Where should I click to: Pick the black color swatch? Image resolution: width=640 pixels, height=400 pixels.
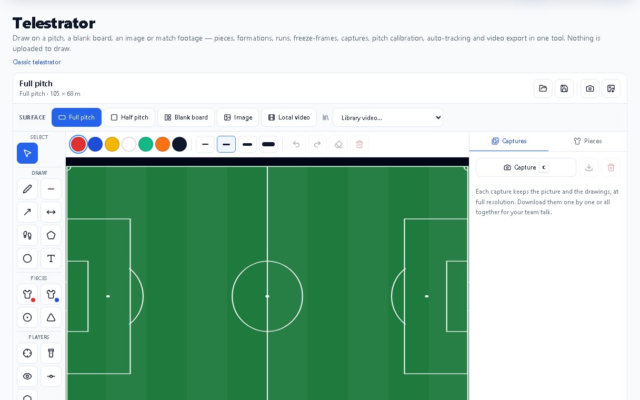[x=179, y=144]
